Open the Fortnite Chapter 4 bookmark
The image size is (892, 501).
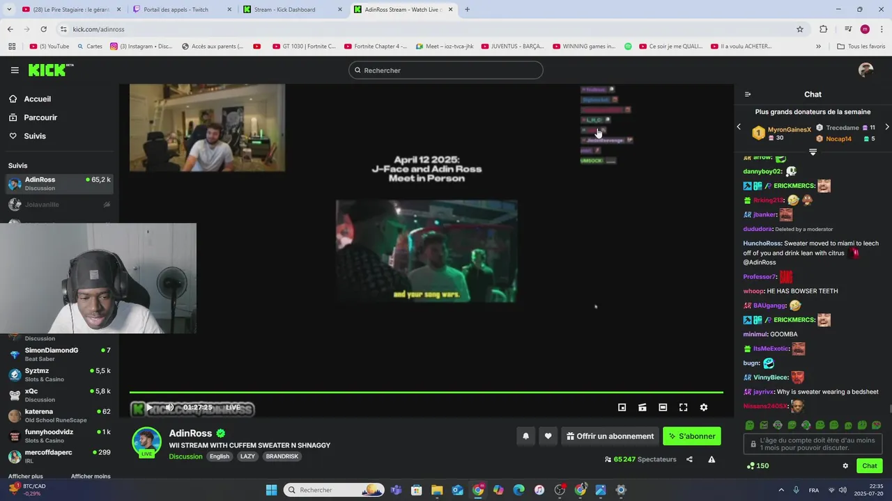click(x=376, y=47)
